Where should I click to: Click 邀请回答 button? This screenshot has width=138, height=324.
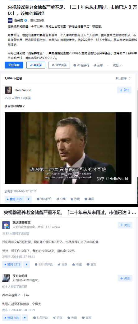59,65
